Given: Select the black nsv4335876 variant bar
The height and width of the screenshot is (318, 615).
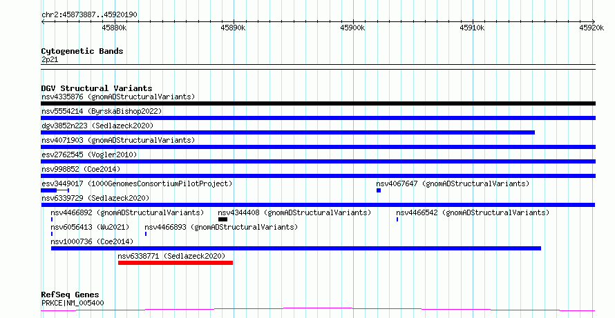Looking at the screenshot, I should click(318, 103).
